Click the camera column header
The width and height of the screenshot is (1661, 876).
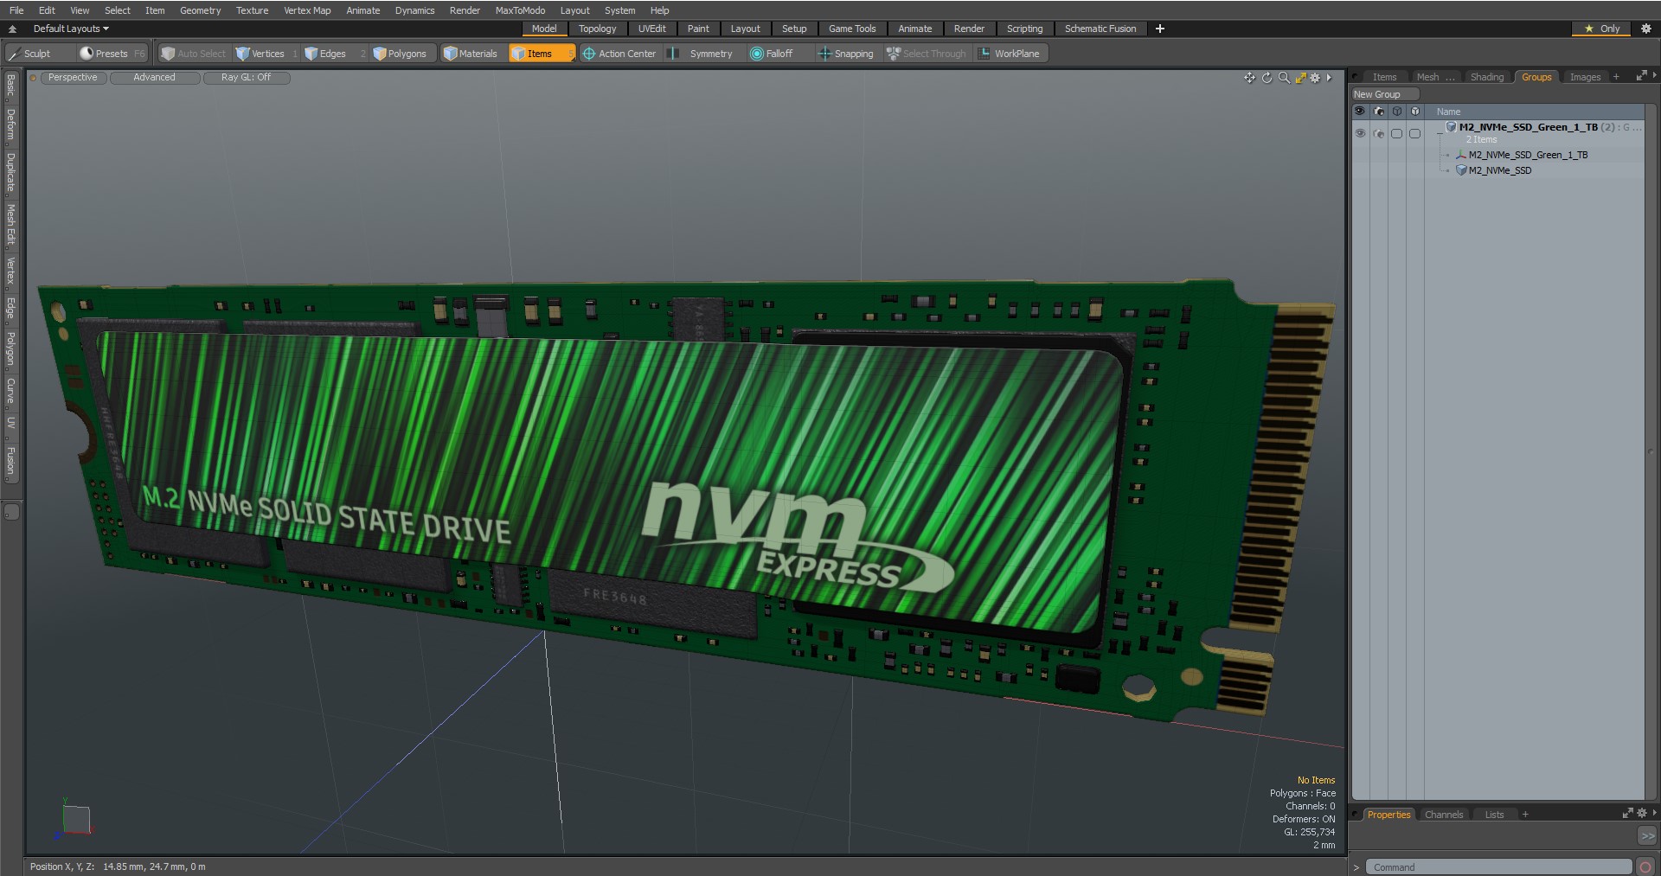pyautogui.click(x=1379, y=112)
